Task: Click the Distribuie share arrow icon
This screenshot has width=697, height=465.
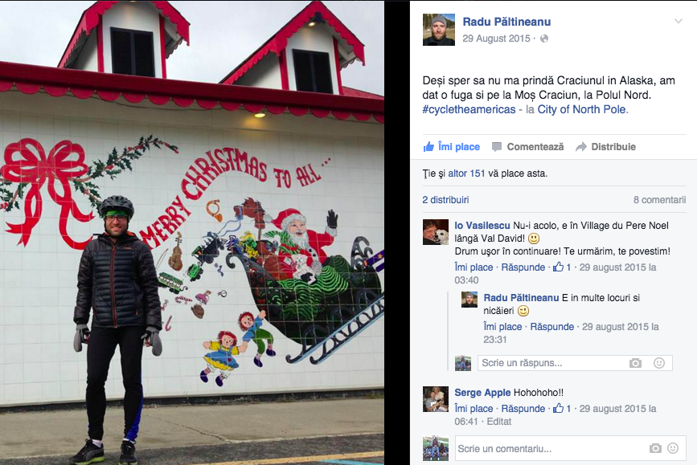Action: tap(581, 147)
